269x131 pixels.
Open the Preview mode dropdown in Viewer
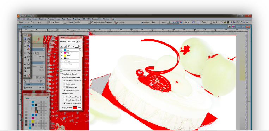tap(72, 41)
